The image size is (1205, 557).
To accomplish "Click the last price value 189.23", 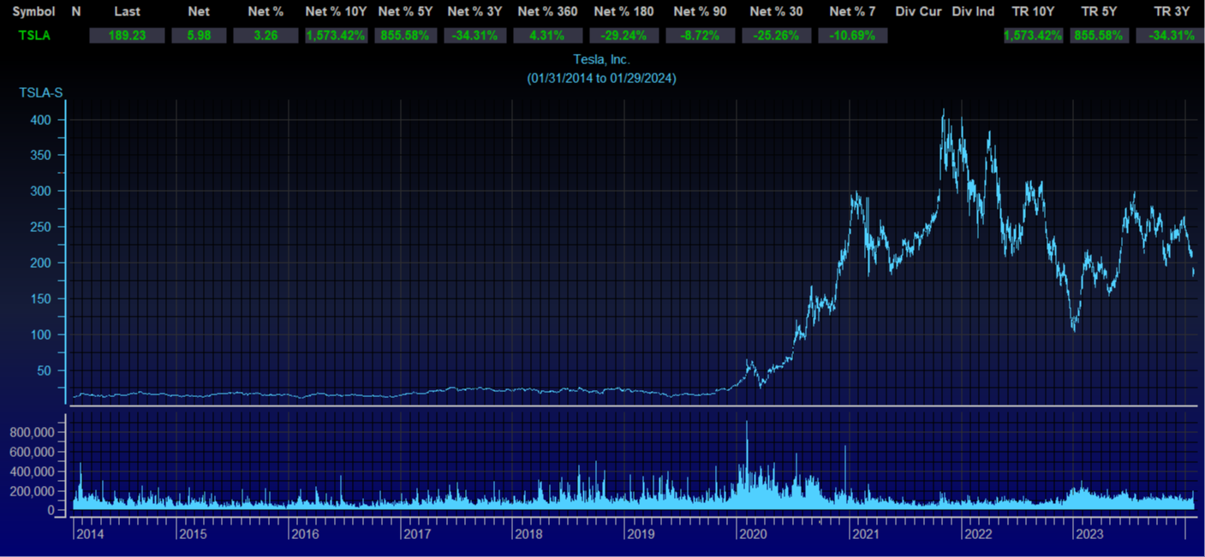I will coord(128,36).
